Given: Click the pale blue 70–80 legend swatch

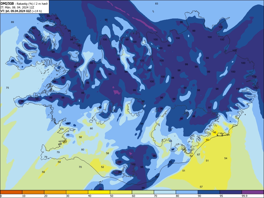Looking at the screenshot, I should click(165, 192).
